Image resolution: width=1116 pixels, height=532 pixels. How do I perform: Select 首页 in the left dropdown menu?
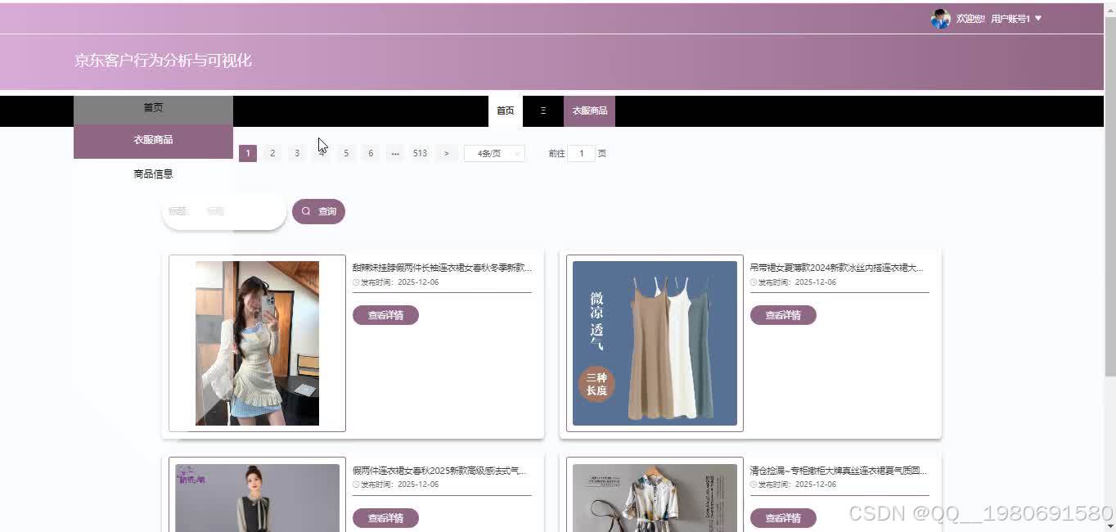(x=153, y=108)
